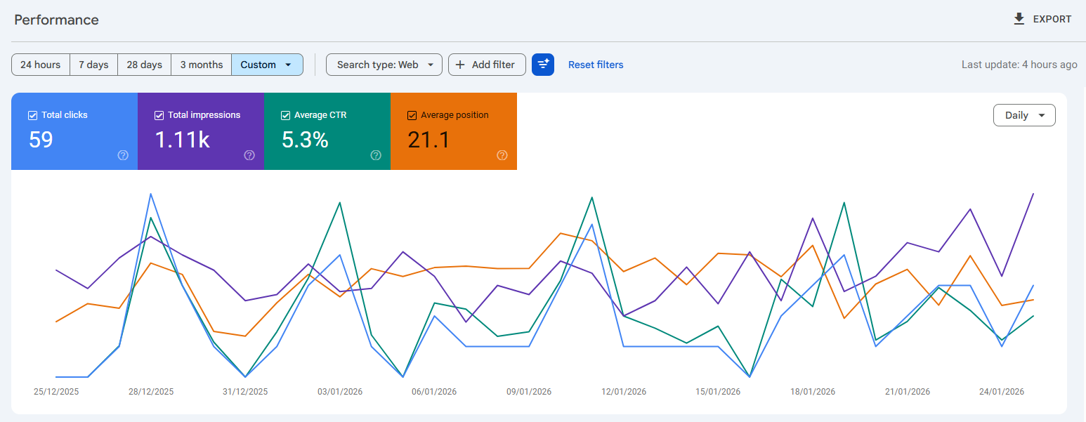Uncheck the Total clicks checkbox
This screenshot has height=422, width=1086.
(x=32, y=114)
